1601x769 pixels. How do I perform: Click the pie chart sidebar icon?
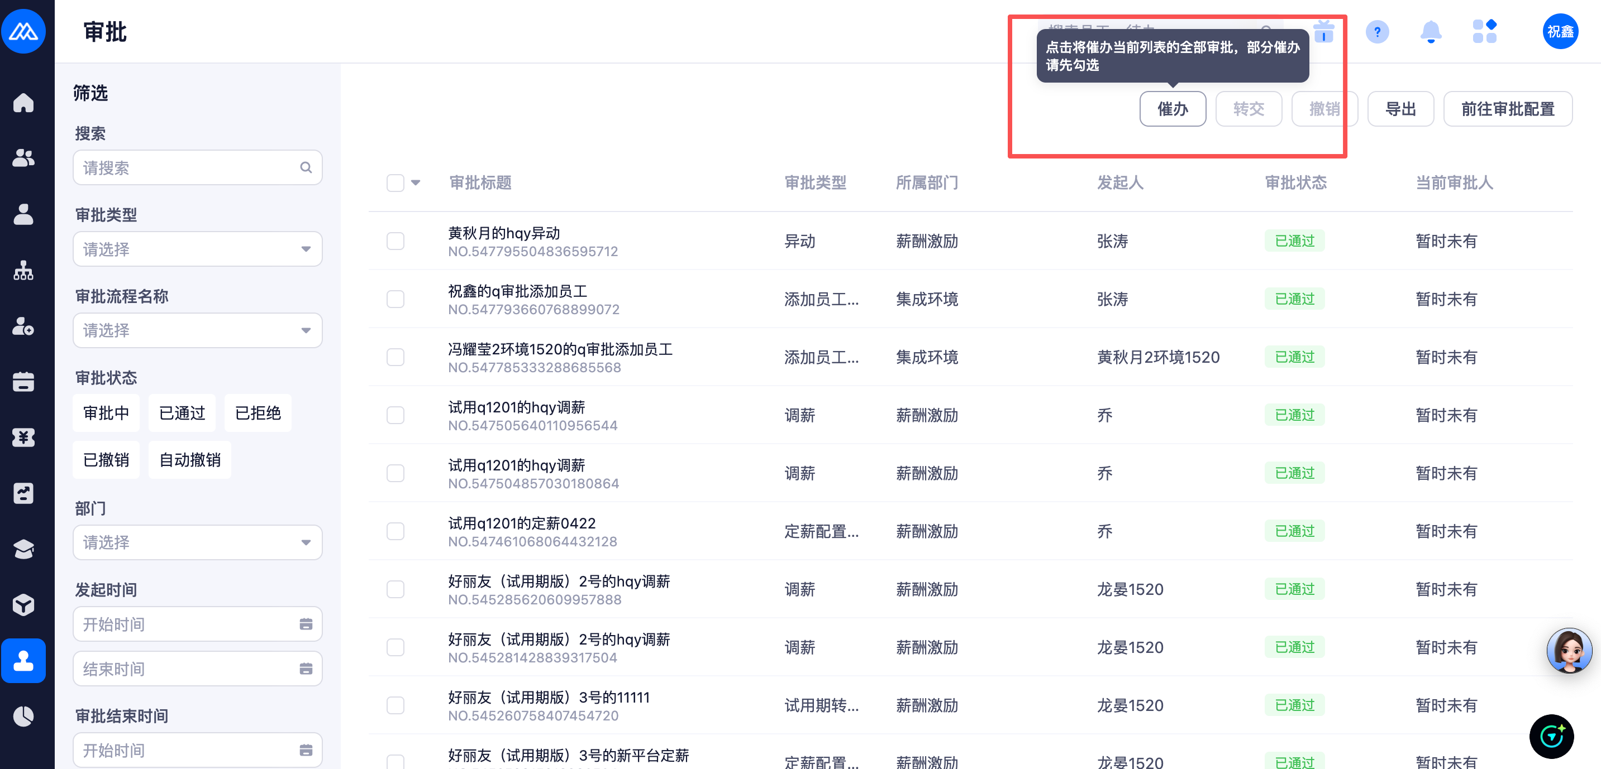tap(23, 716)
